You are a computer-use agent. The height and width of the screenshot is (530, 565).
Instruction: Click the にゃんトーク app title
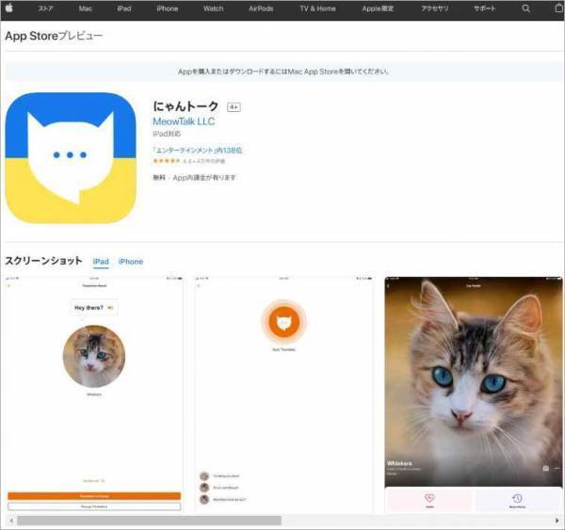click(x=186, y=106)
